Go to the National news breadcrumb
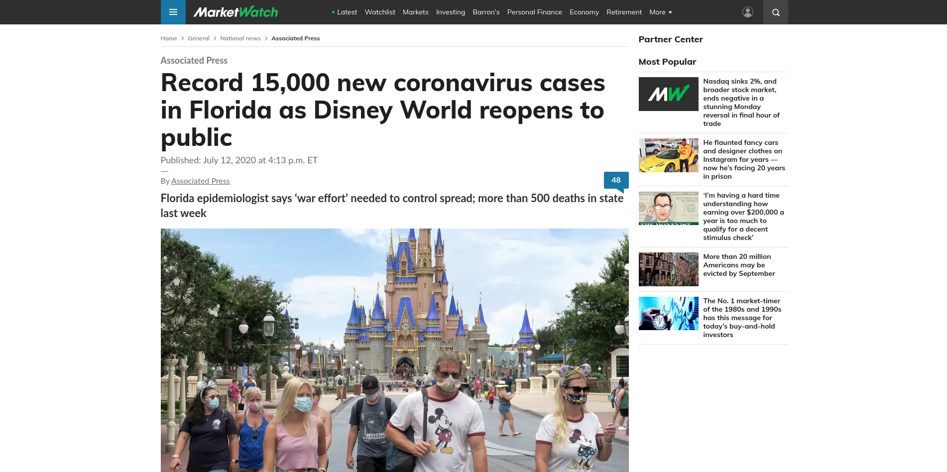This screenshot has height=472, width=947. 240,38
